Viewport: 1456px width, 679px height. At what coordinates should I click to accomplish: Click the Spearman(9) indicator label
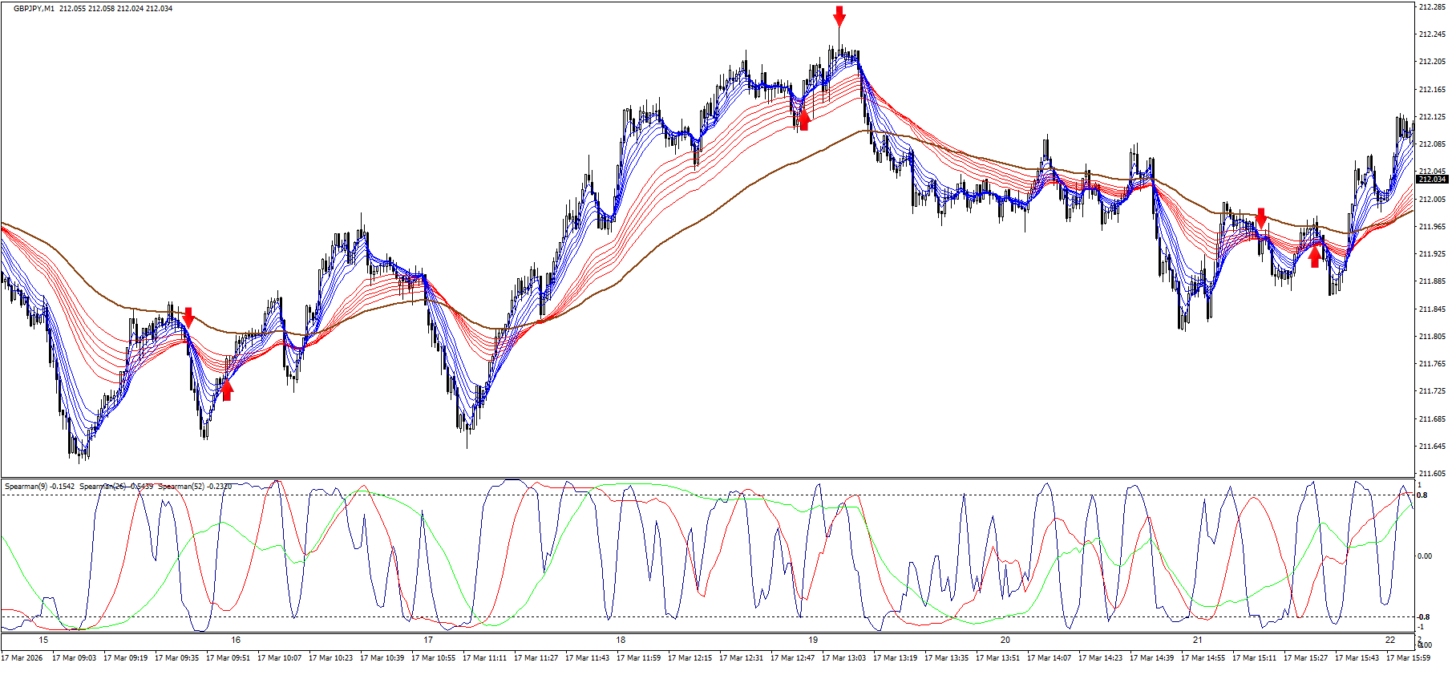(39, 487)
